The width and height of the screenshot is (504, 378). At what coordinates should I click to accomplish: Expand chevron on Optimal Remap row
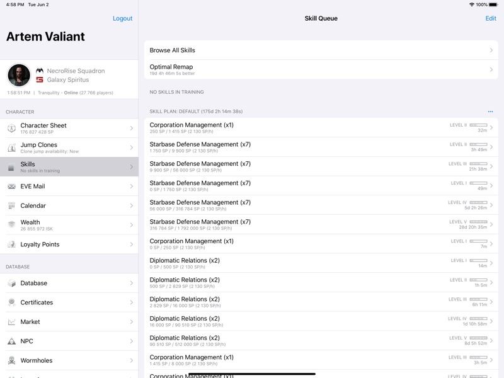(x=491, y=69)
